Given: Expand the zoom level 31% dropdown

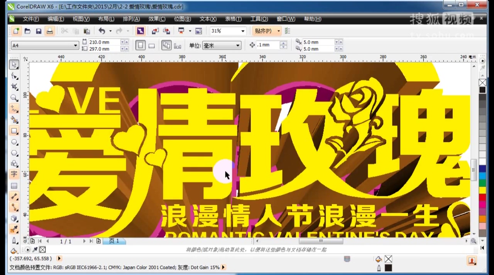Looking at the screenshot, I should pyautogui.click(x=242, y=31).
